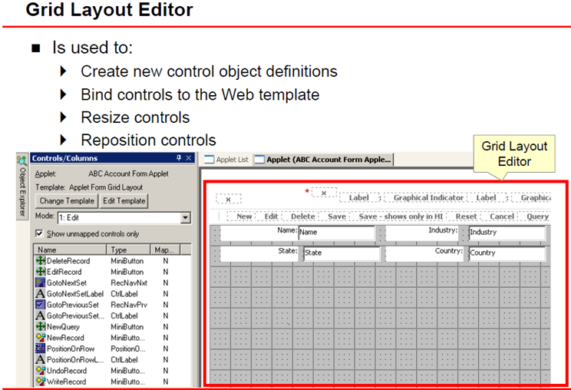The height and width of the screenshot is (390, 571).
Task: Sort by the Name column header
Action: click(x=71, y=250)
